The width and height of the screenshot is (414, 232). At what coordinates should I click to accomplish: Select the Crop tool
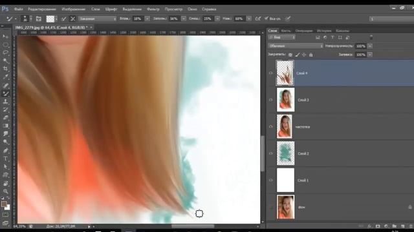(5, 69)
